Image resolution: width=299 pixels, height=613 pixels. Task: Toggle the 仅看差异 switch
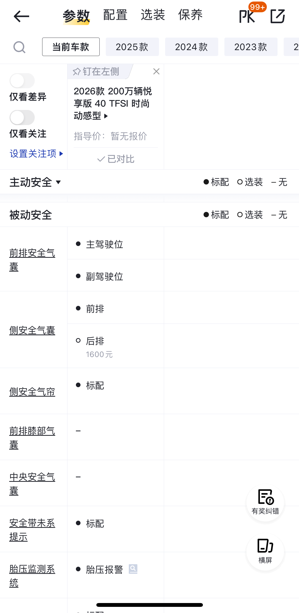pyautogui.click(x=22, y=81)
